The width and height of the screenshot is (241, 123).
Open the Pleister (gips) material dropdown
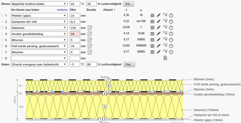(39, 16)
